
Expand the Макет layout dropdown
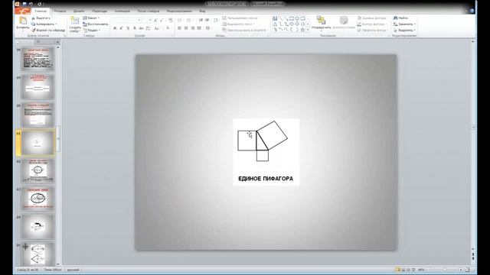click(91, 18)
